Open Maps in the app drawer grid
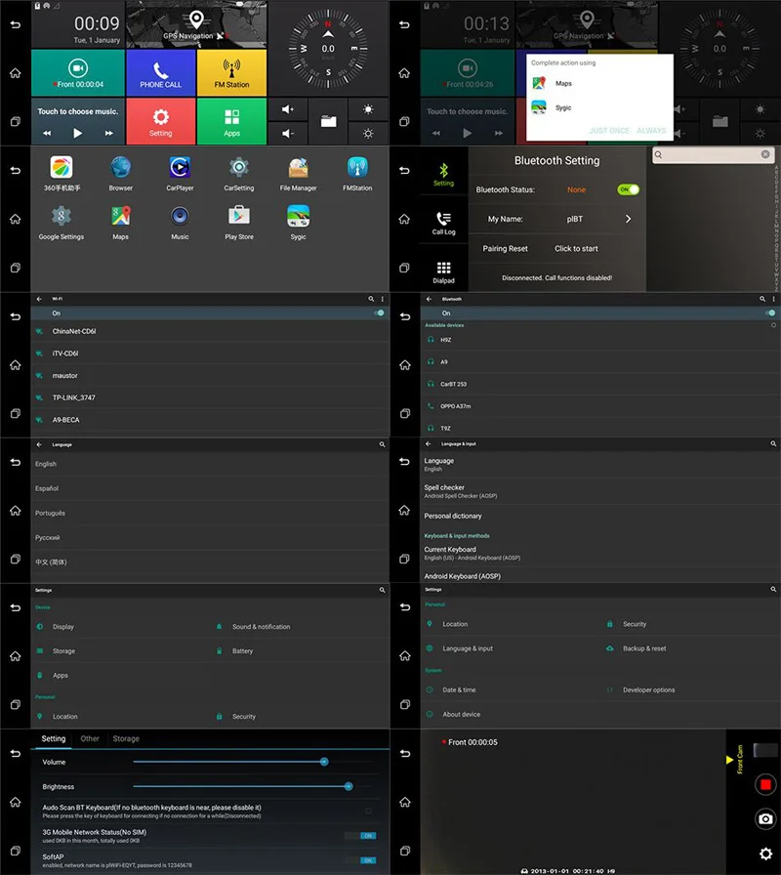The image size is (781, 875). coord(120,222)
